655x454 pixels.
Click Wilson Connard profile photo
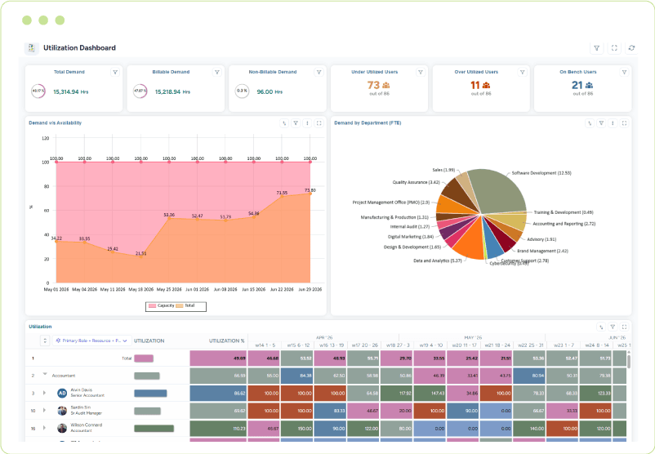tap(62, 428)
